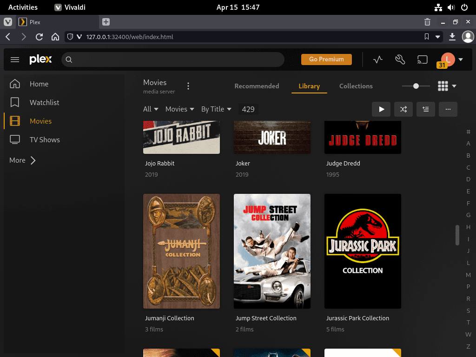Click the Movies film icon
Image resolution: width=476 pixels, height=357 pixels.
[x=15, y=121]
